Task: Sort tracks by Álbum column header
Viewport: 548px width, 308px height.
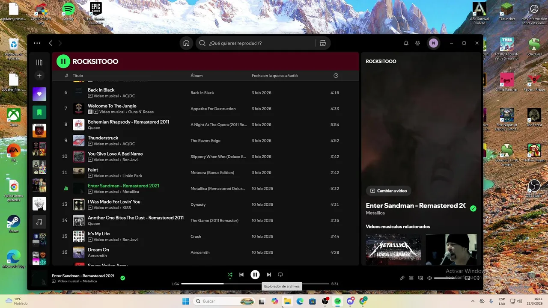Action: click(197, 76)
